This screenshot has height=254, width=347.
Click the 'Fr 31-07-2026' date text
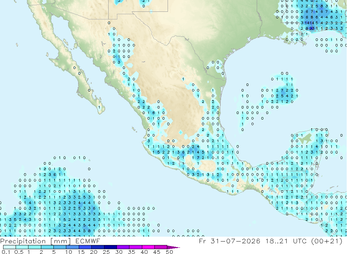230,241
